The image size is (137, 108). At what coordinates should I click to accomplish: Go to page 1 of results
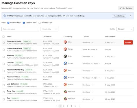coord(60,106)
